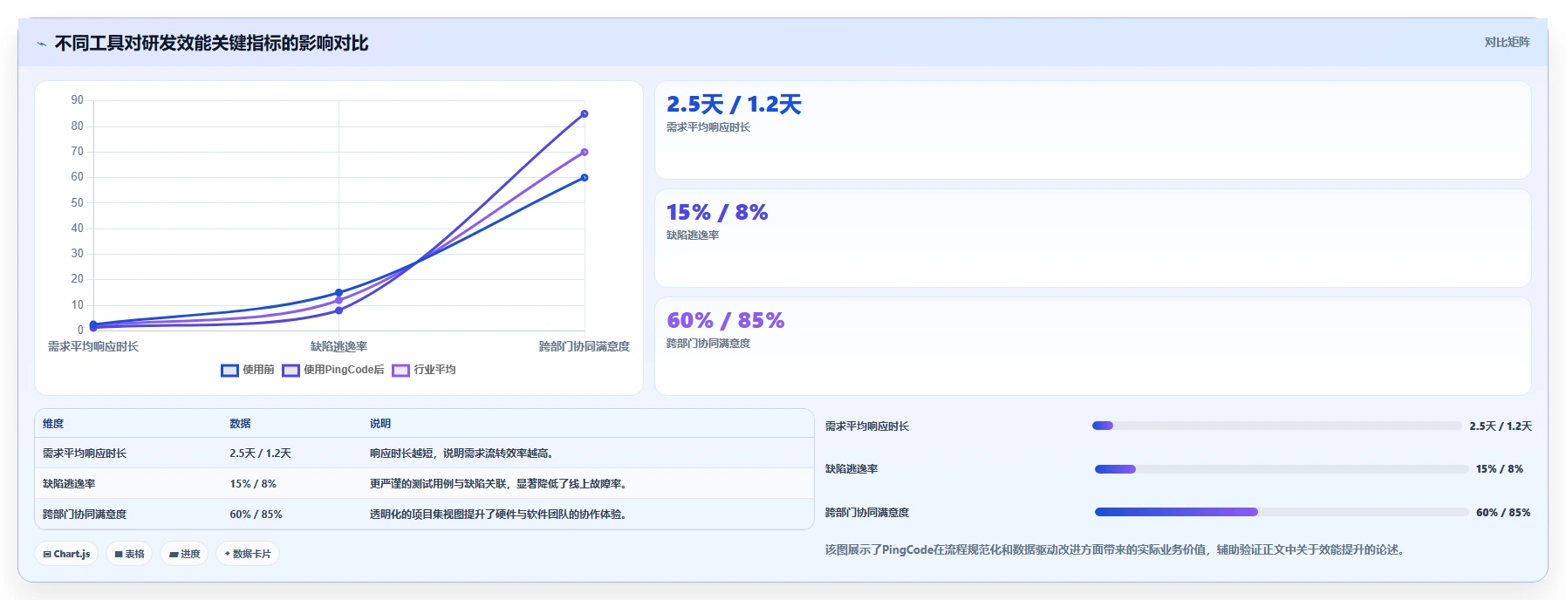This screenshot has width=1566, height=600.
Task: Click the table cell 2.5天 / 1.2天
Action: pos(260,453)
